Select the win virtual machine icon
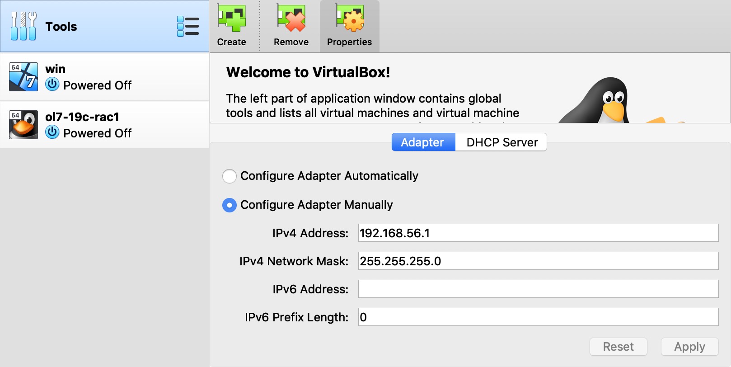731x367 pixels. [x=23, y=77]
